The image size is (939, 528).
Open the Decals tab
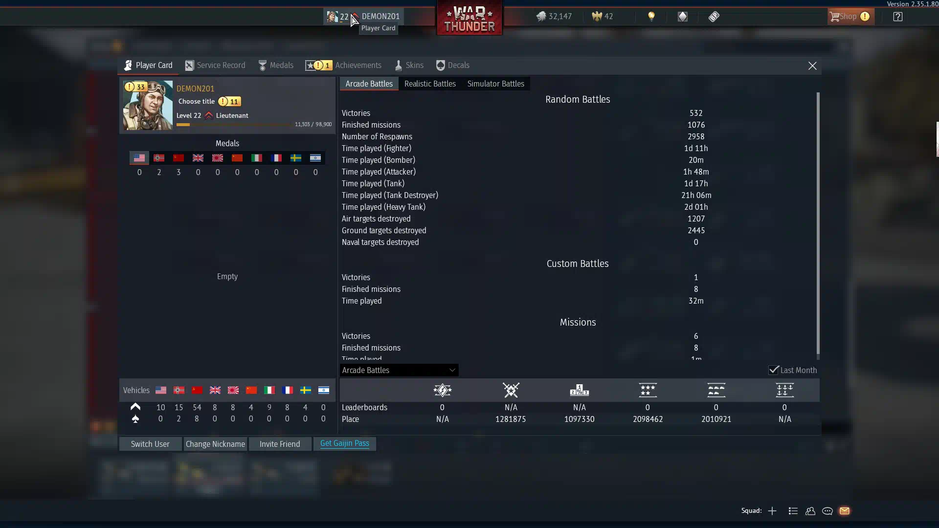click(453, 65)
